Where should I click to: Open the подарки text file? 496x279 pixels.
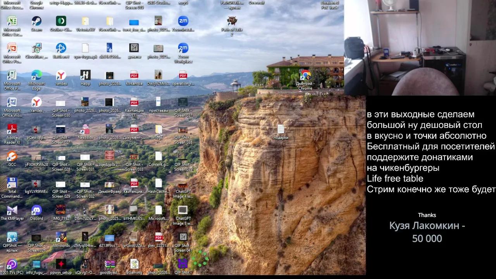pyautogui.click(x=281, y=132)
